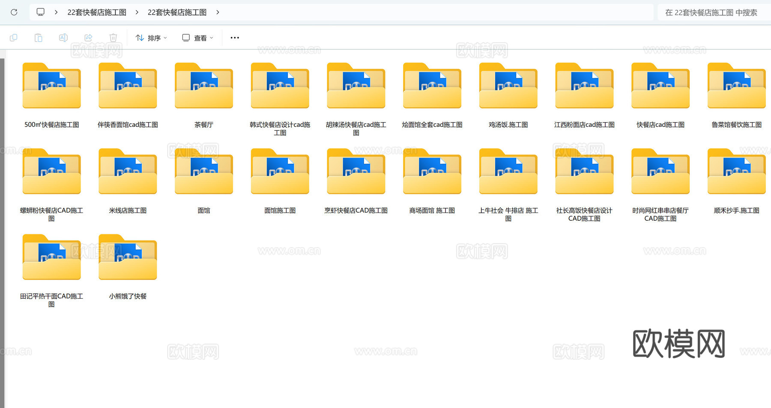The image size is (771, 408).
Task: Open the more options ellipsis menu
Action: (235, 38)
